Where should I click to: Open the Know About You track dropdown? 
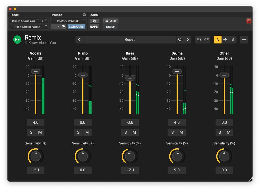25,21
